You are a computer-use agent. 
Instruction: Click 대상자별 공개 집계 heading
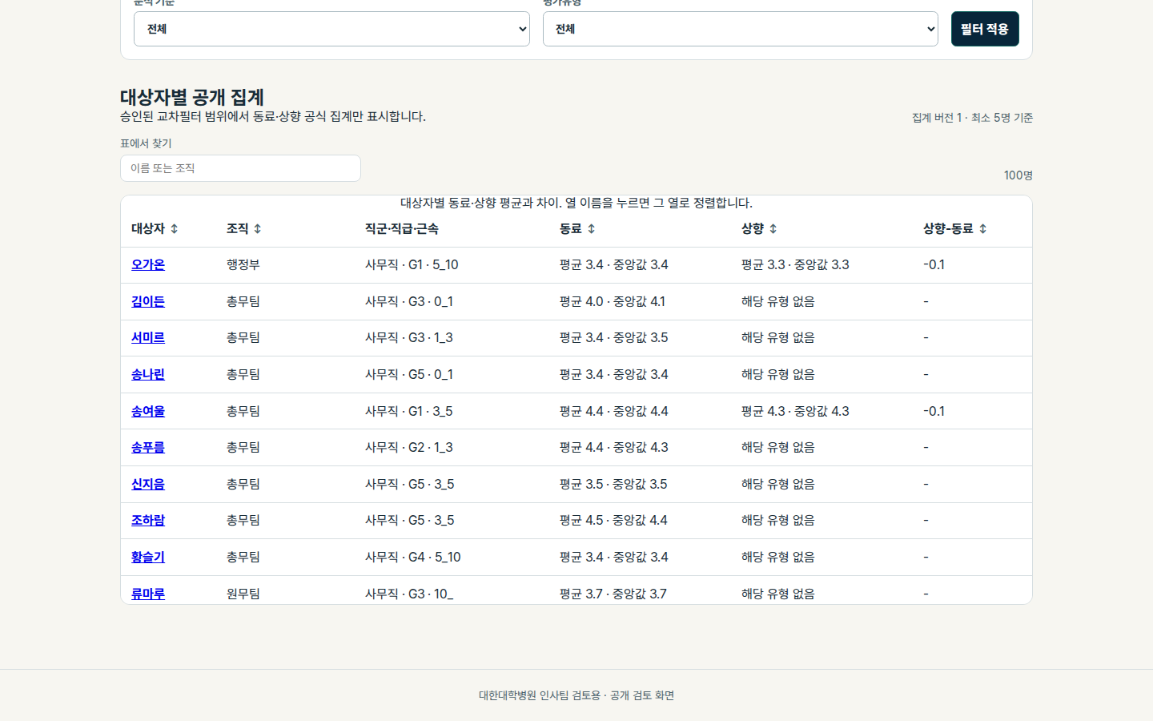[x=192, y=98]
